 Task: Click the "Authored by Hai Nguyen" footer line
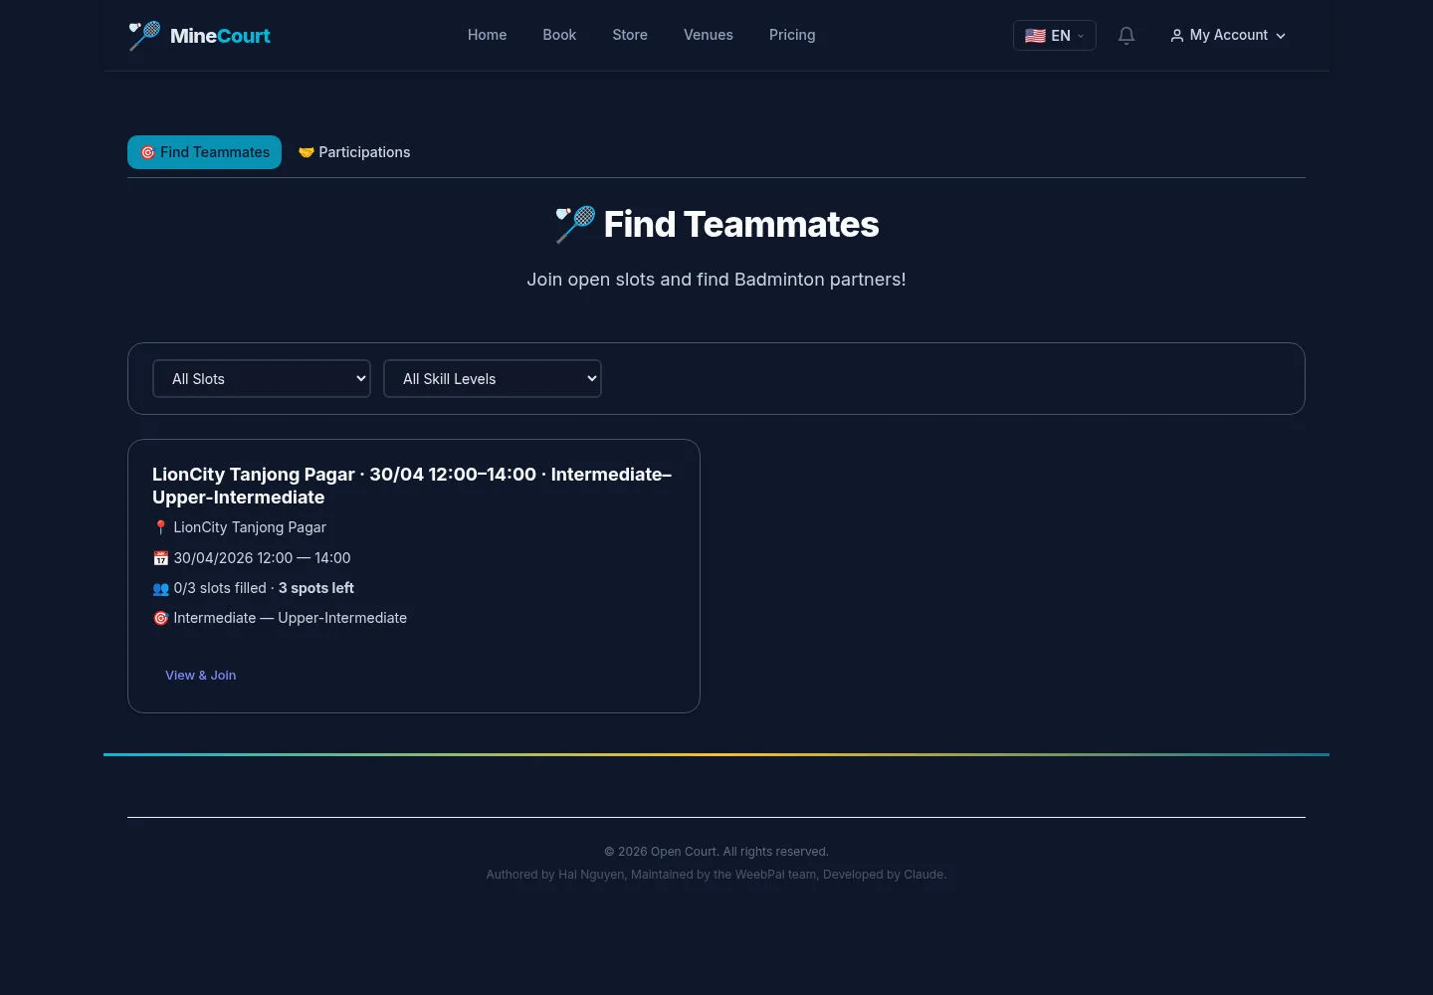716,875
